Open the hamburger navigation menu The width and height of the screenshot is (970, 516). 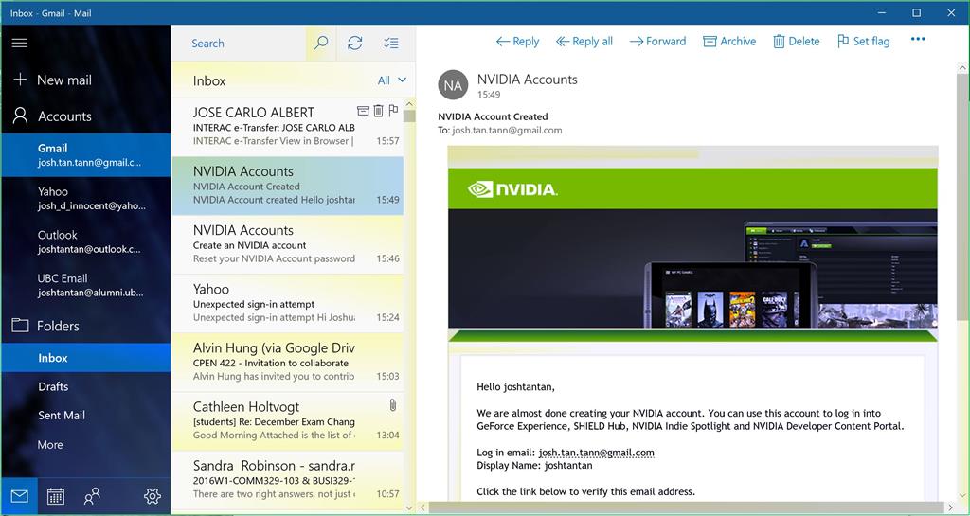(20, 43)
